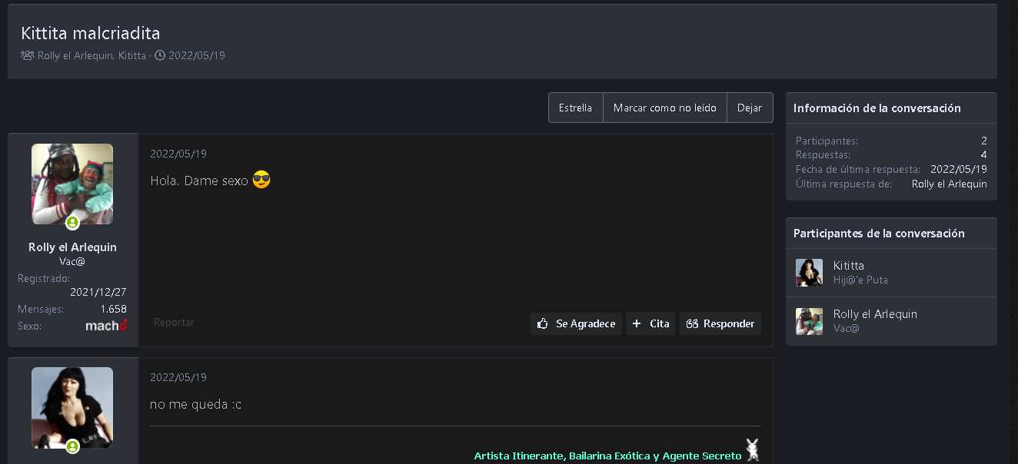Click the online status badge on Rolly's avatar
Viewport: 1018px width, 464px height.
click(72, 223)
